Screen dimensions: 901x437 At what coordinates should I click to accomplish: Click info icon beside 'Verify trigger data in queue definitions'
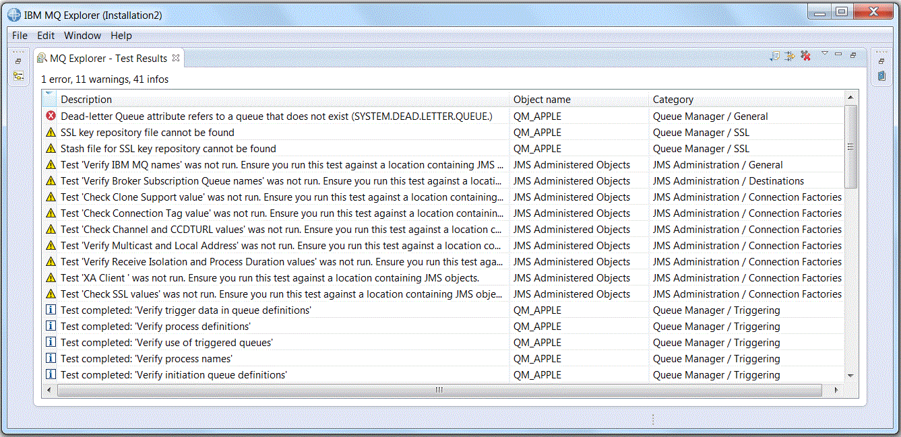51,310
